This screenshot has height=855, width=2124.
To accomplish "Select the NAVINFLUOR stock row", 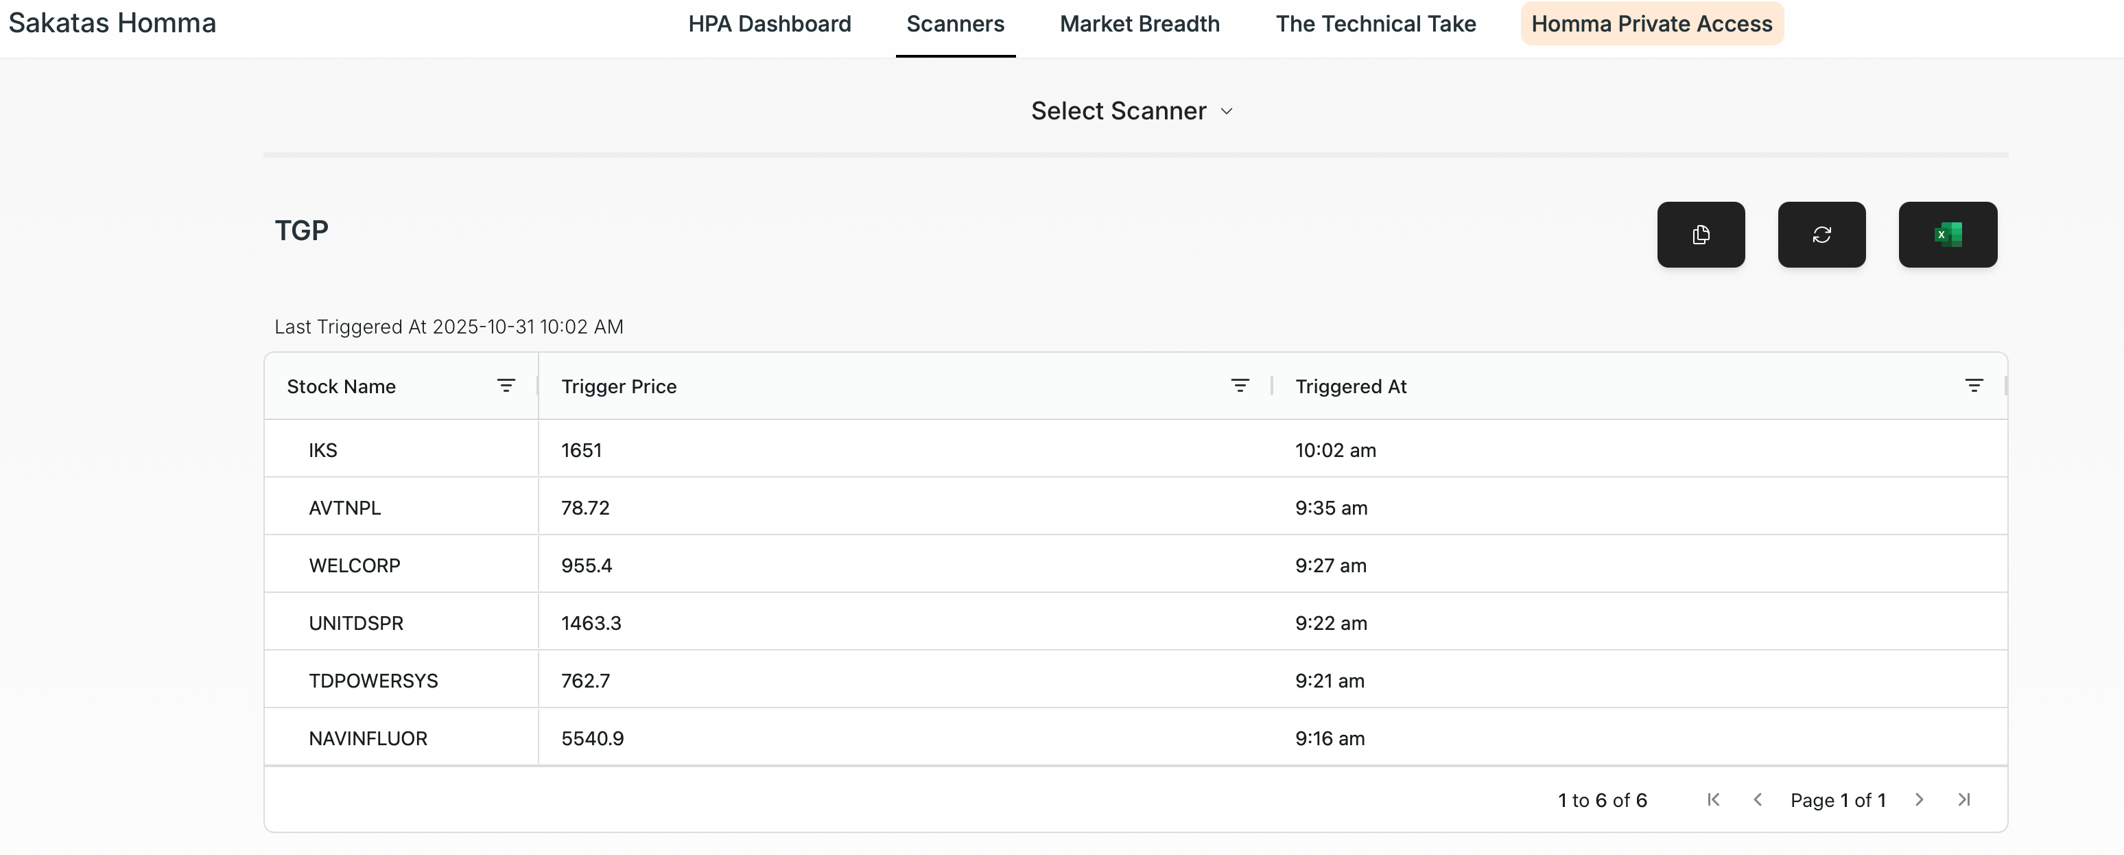I will pos(368,739).
